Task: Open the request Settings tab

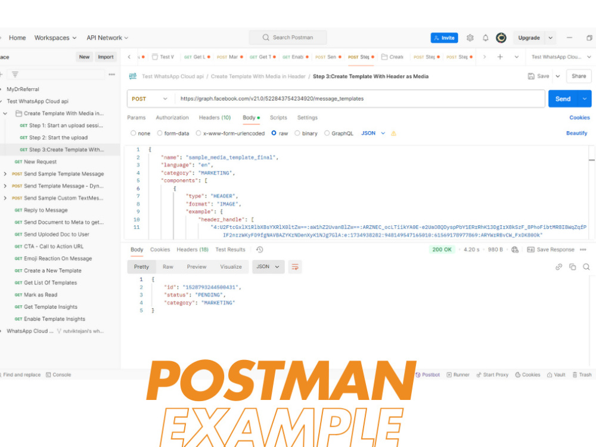Action: pos(308,118)
